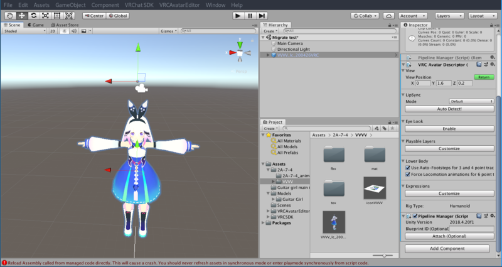Screen dimensions: 502x267
Task: Switch to the Asset Store tab
Action: pos(65,25)
